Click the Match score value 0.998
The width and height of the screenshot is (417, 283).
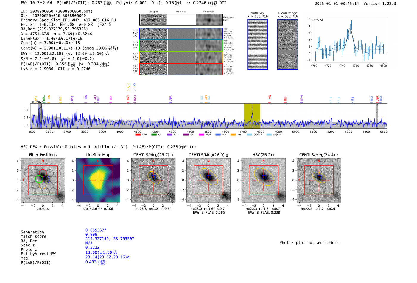click(91, 235)
